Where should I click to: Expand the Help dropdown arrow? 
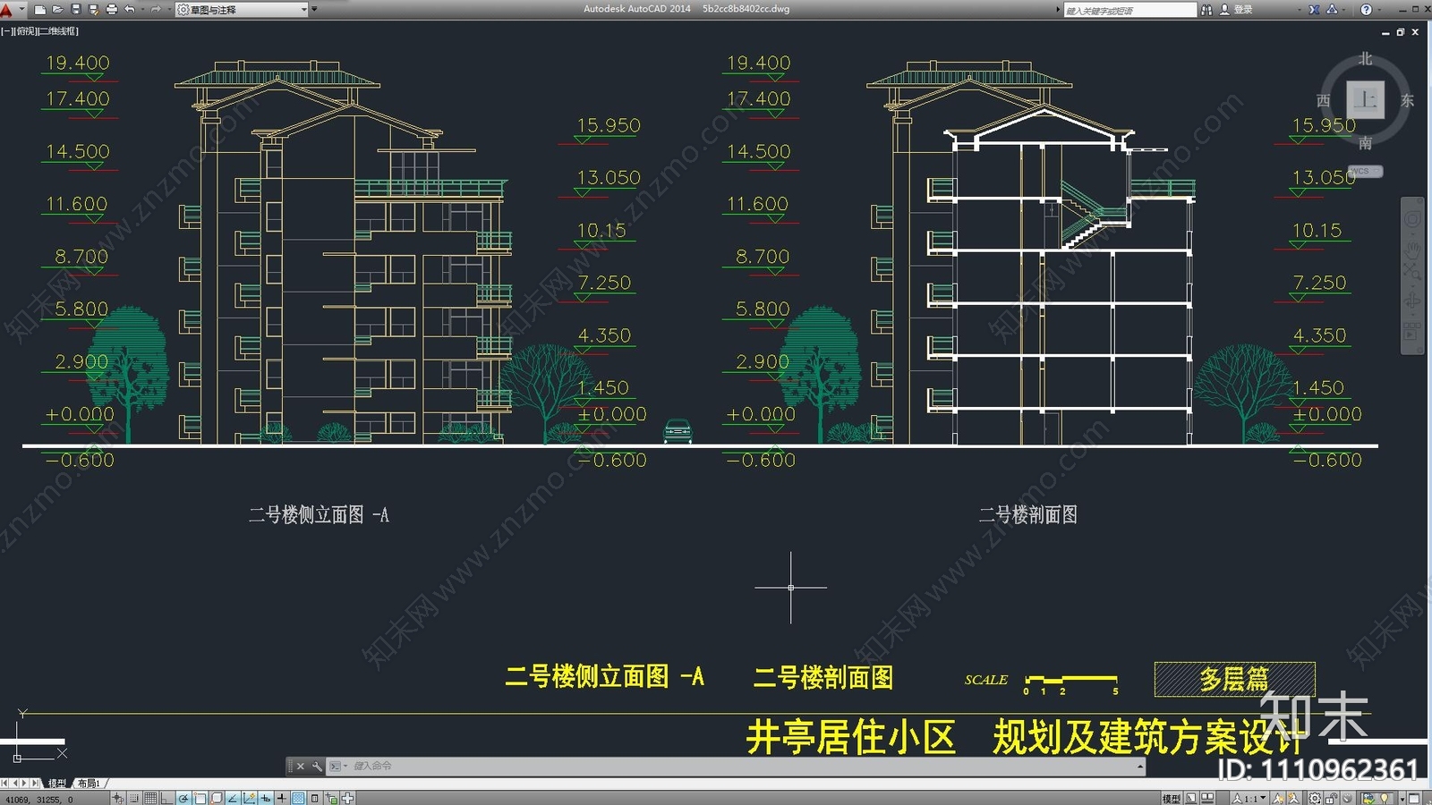(1380, 10)
